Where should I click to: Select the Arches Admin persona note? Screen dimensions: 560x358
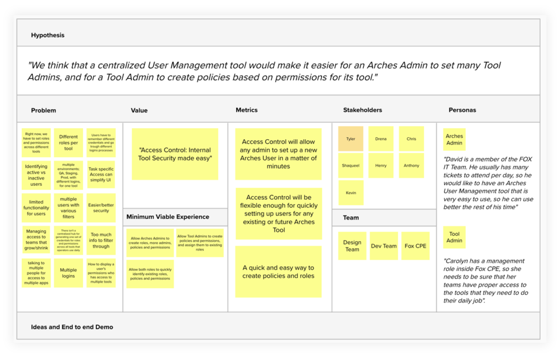[x=454, y=140]
